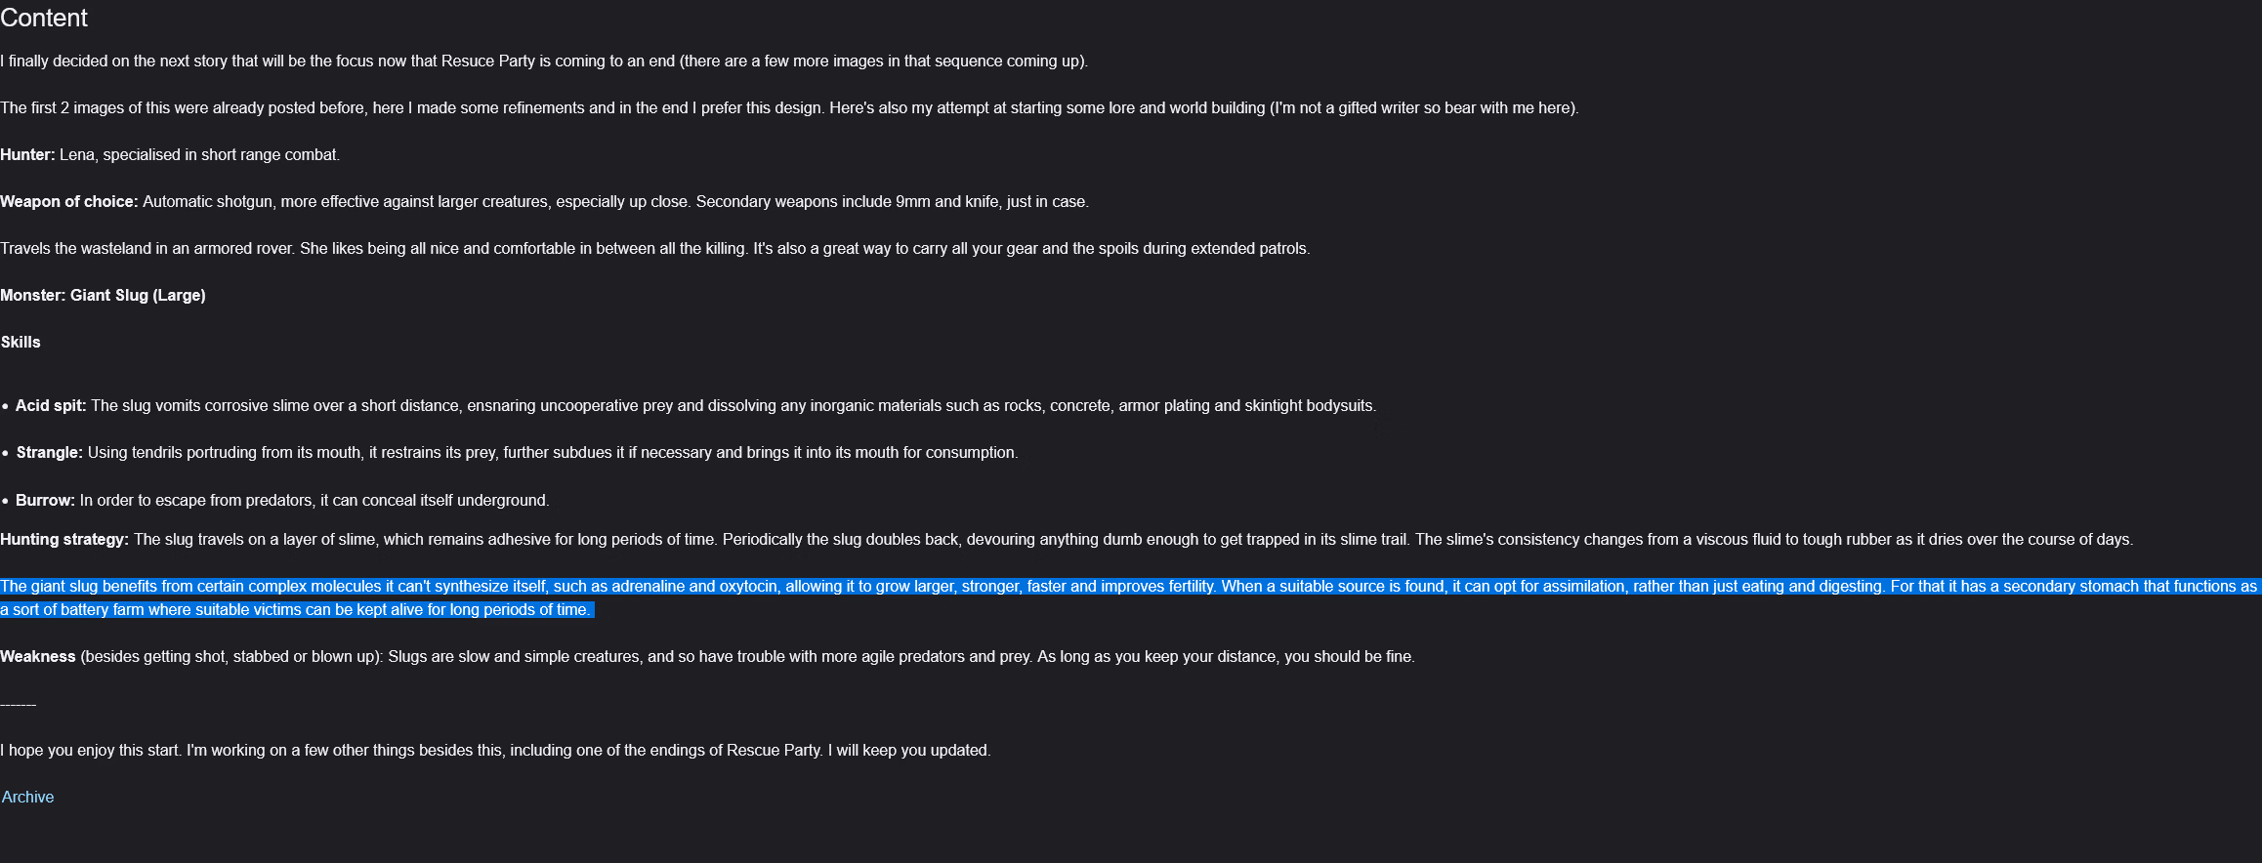Image resolution: width=2262 pixels, height=863 pixels.
Task: Click the Content heading
Action: [x=44, y=18]
